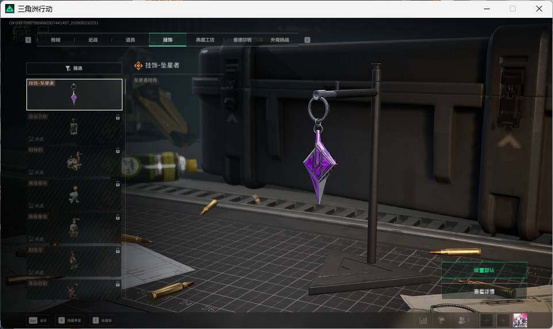Click the next-tab key icon right of 外观挑战
553x329 pixels.
point(307,40)
